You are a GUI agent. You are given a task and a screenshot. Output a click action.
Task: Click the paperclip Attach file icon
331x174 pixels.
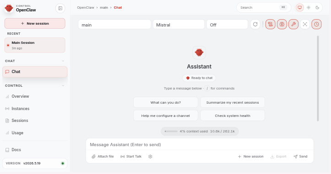click(93, 157)
